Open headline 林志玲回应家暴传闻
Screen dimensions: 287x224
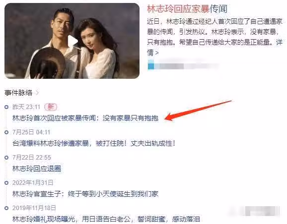coord(187,9)
